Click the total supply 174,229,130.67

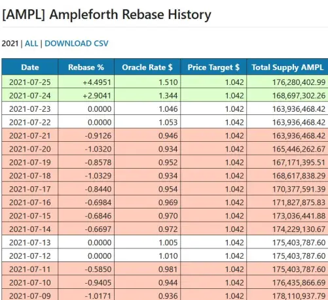[299, 229]
